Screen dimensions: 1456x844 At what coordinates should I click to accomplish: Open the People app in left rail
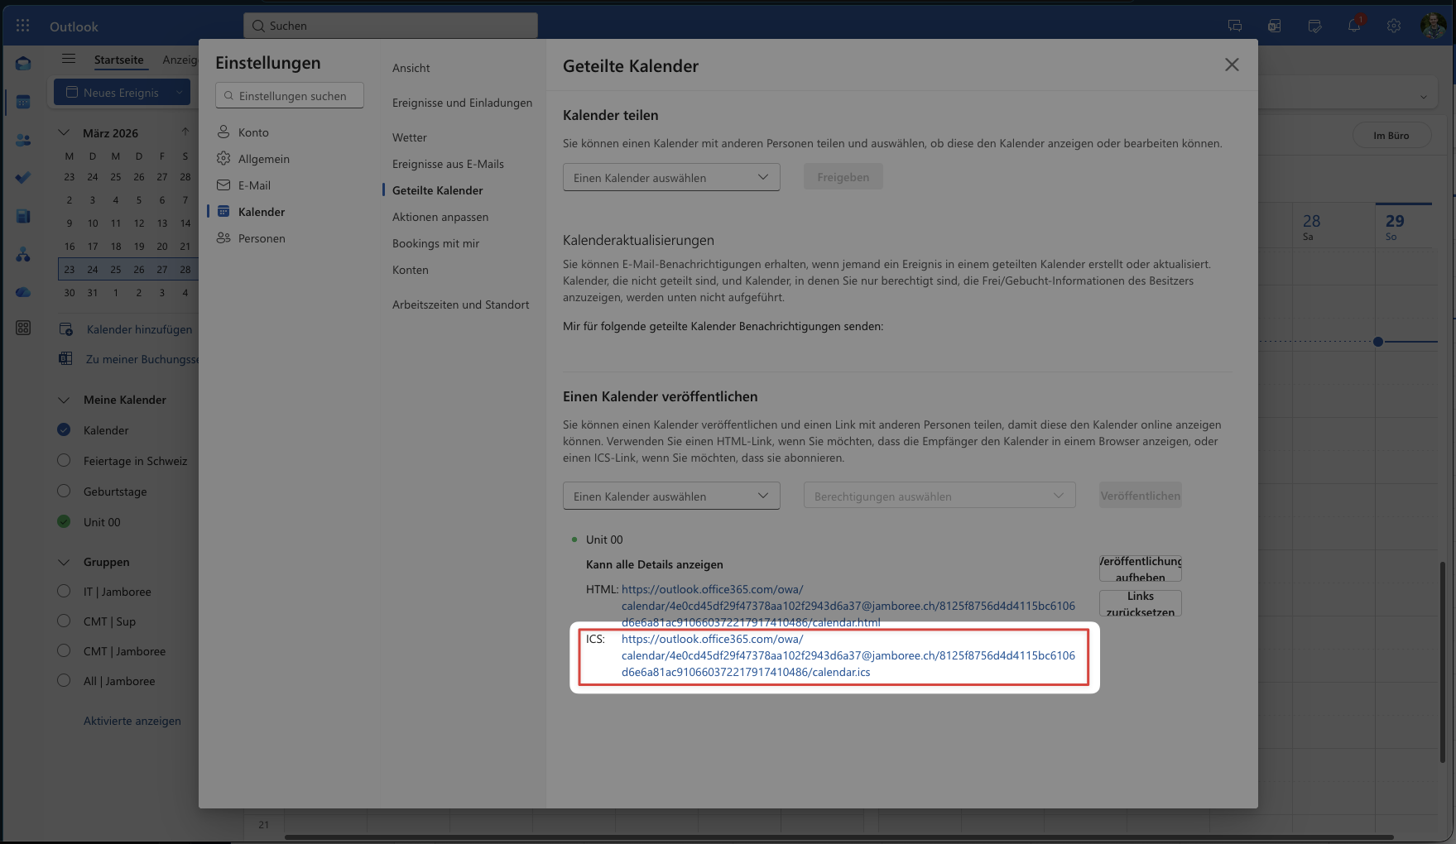(x=23, y=141)
